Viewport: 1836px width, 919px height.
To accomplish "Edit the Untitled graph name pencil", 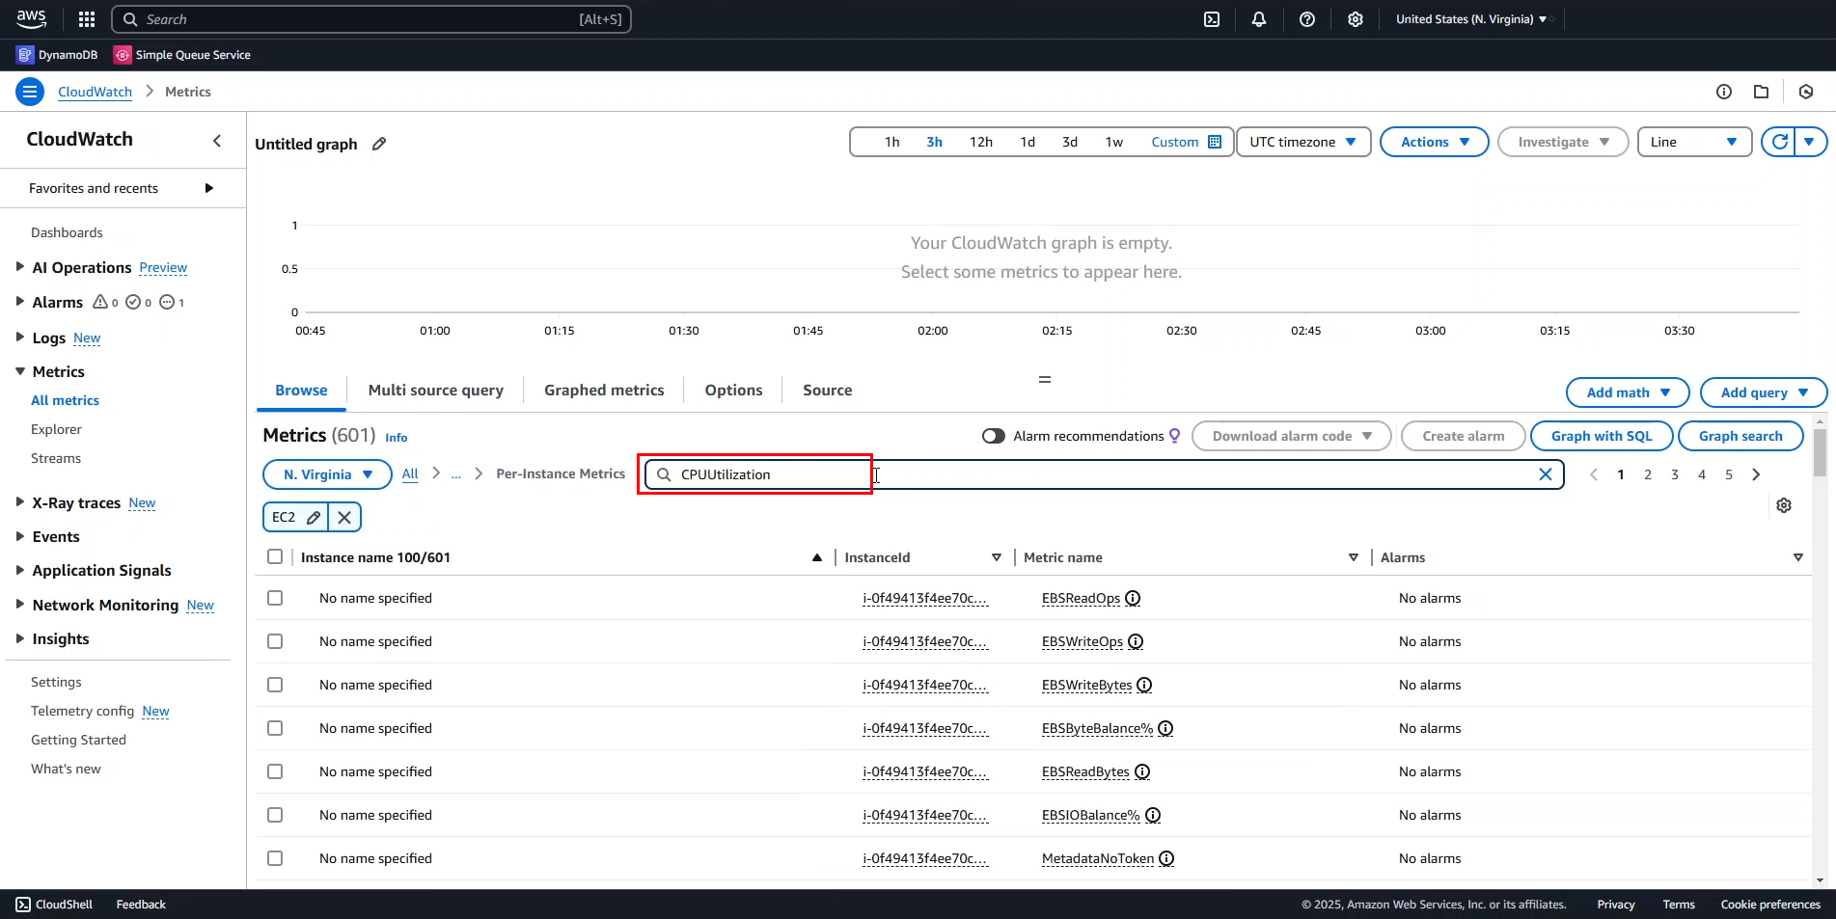I will click(x=379, y=144).
